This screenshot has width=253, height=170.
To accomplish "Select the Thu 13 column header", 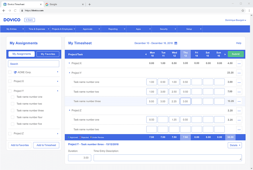I will click(185, 54).
